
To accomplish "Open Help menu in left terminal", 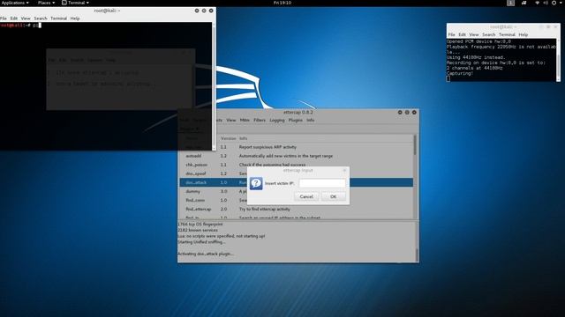I will [x=75, y=18].
